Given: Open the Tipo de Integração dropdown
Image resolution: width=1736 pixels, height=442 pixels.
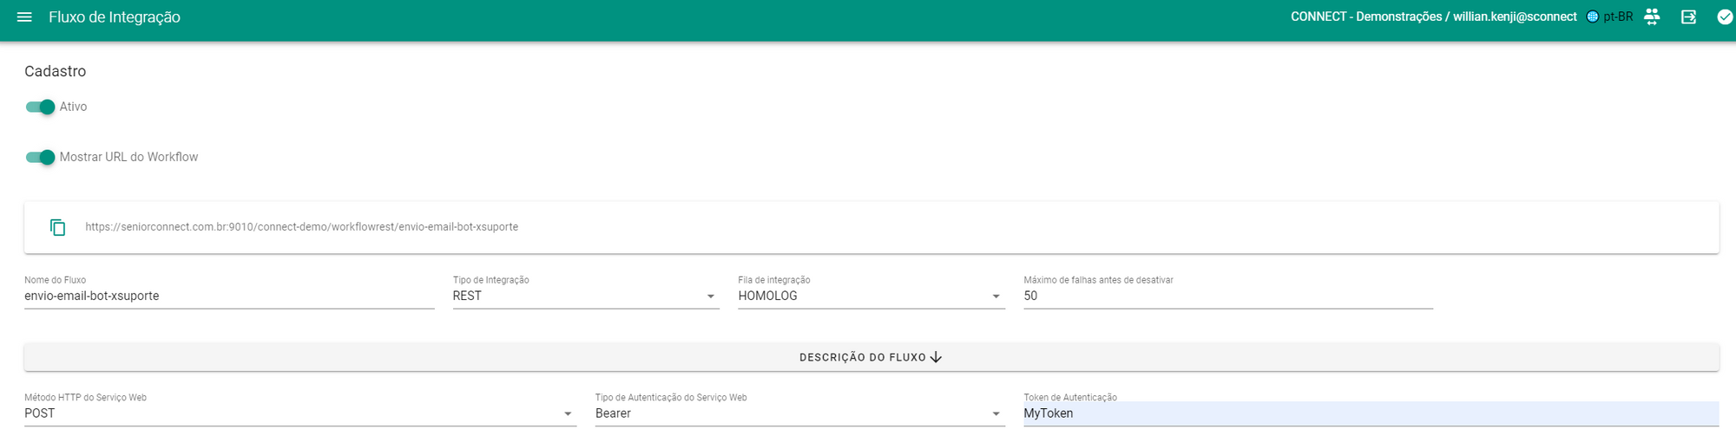Looking at the screenshot, I should tap(585, 296).
